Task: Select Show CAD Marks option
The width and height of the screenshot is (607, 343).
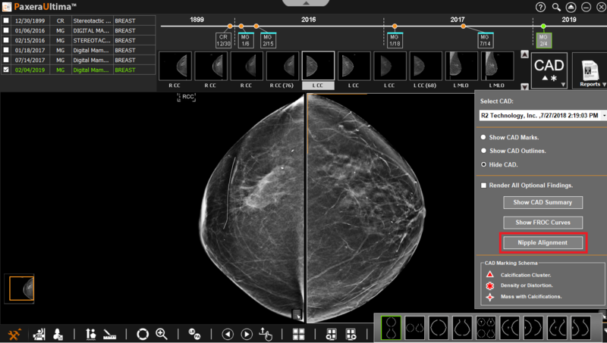Action: click(483, 138)
